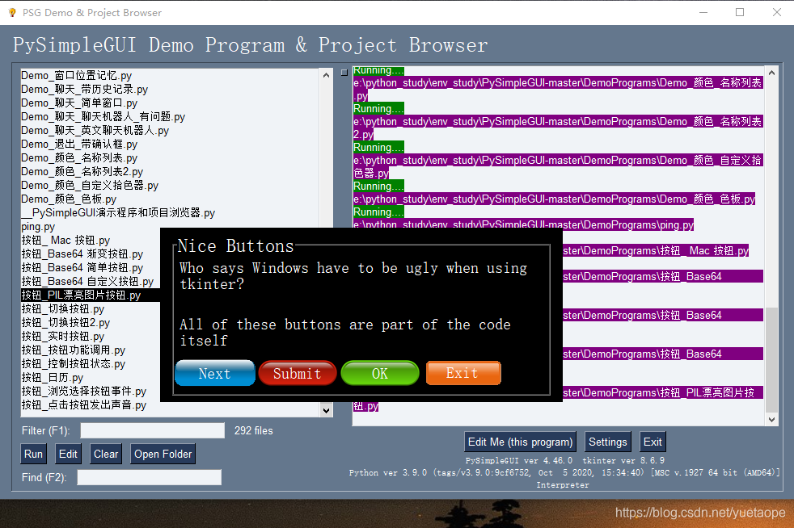Image resolution: width=794 pixels, height=528 pixels.
Task: Click output panel scrollbar up arrow
Action: click(771, 73)
